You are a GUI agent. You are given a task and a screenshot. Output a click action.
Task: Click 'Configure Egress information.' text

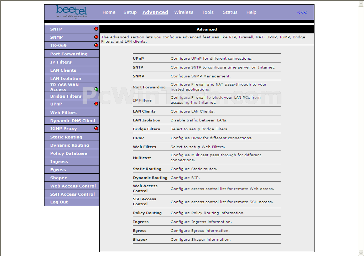coord(200,230)
